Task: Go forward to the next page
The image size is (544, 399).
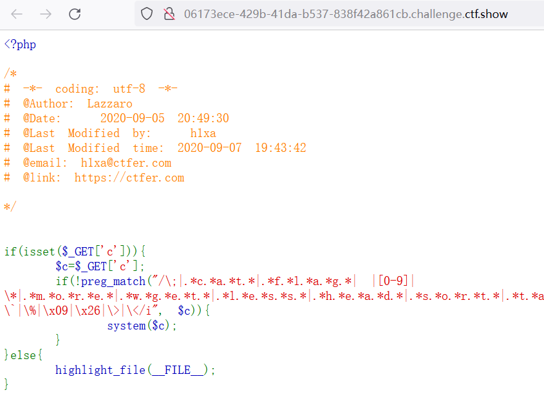Action: coord(46,14)
